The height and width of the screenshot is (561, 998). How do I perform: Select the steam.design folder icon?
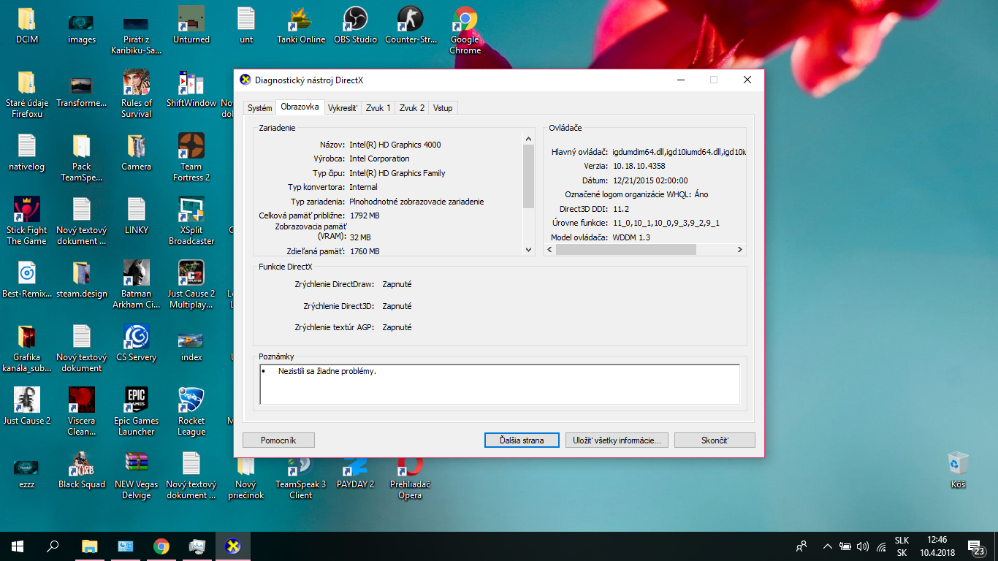pos(82,279)
